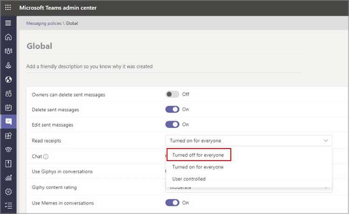Choose the User controlled option
The image size is (349, 214).
[x=189, y=179]
